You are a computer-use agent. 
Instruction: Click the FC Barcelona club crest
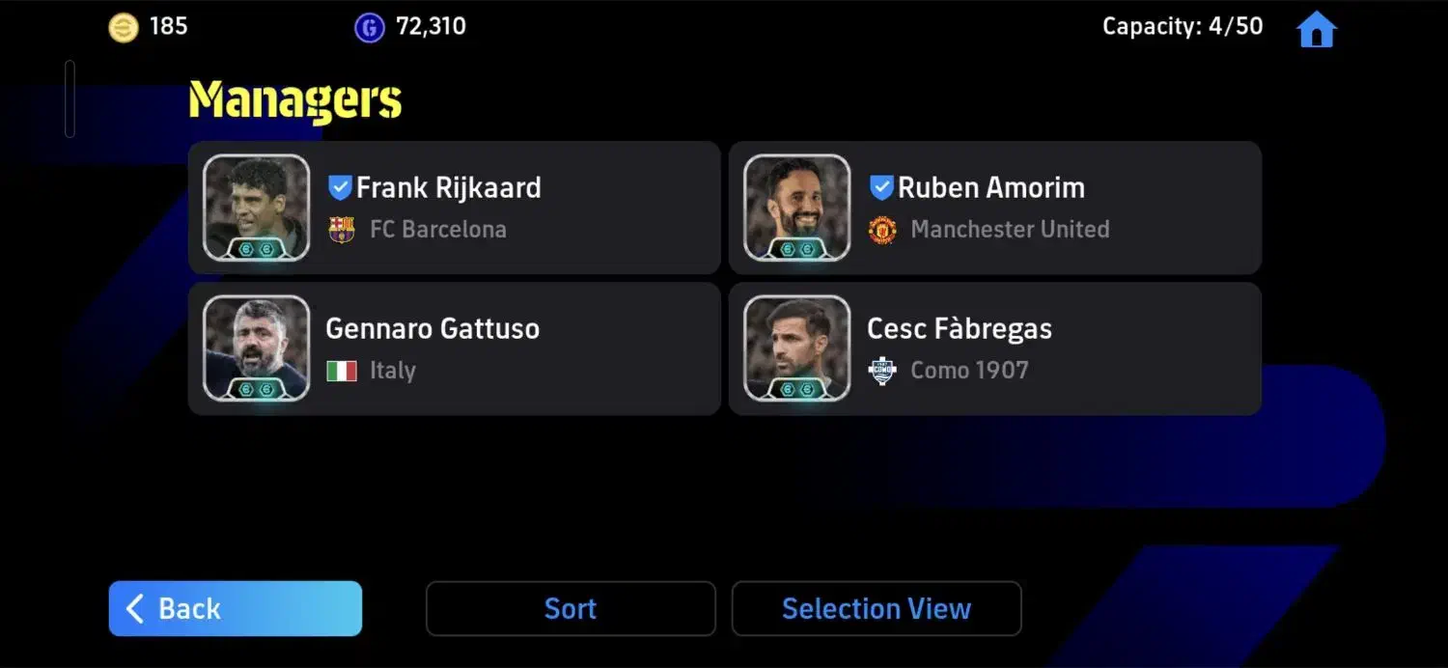click(342, 230)
